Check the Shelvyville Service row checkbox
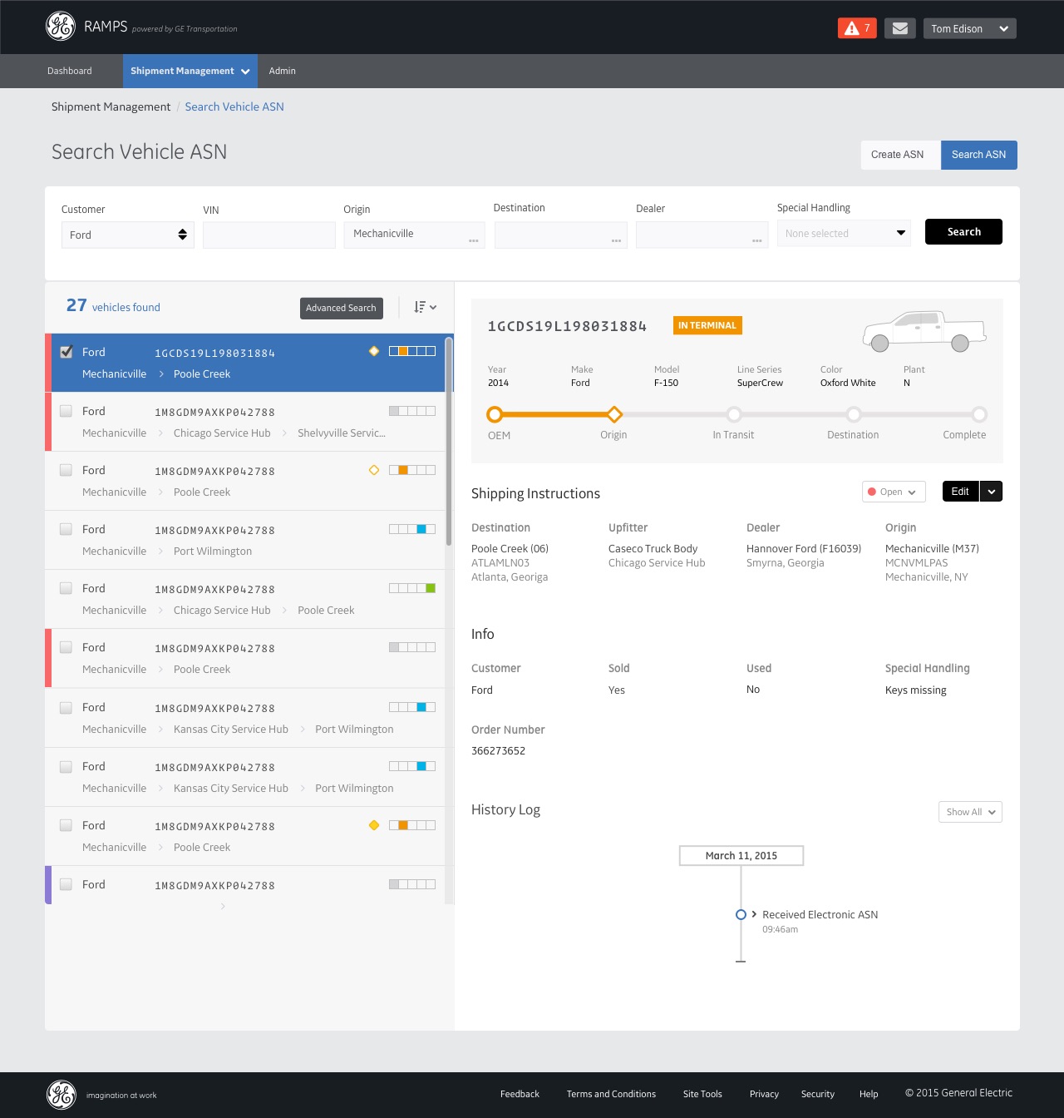 [x=66, y=411]
